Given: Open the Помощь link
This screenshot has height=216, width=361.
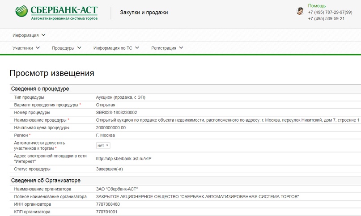Looking at the screenshot, I should coord(317,6).
